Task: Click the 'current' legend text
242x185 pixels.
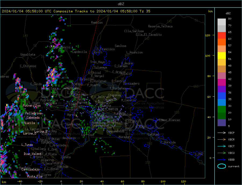Action: [x=234, y=166]
